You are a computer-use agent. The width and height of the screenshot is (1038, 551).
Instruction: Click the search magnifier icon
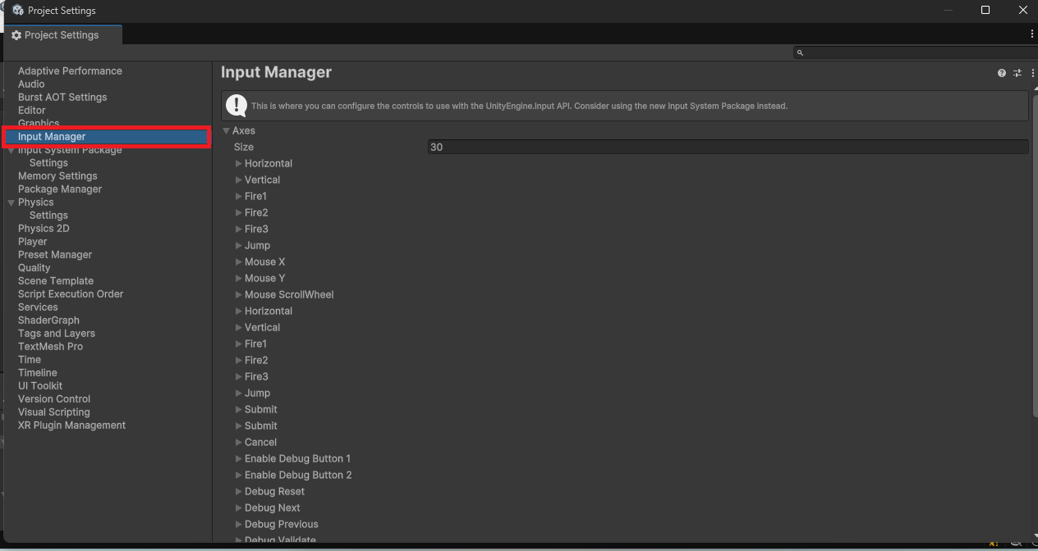point(800,52)
